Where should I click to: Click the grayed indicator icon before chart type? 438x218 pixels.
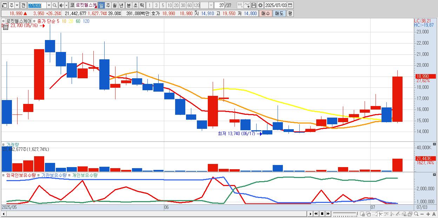[x=240, y=5]
